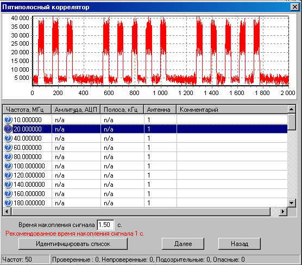
Task: Click question icon beside 60.000000 frequency
Action: [8, 147]
